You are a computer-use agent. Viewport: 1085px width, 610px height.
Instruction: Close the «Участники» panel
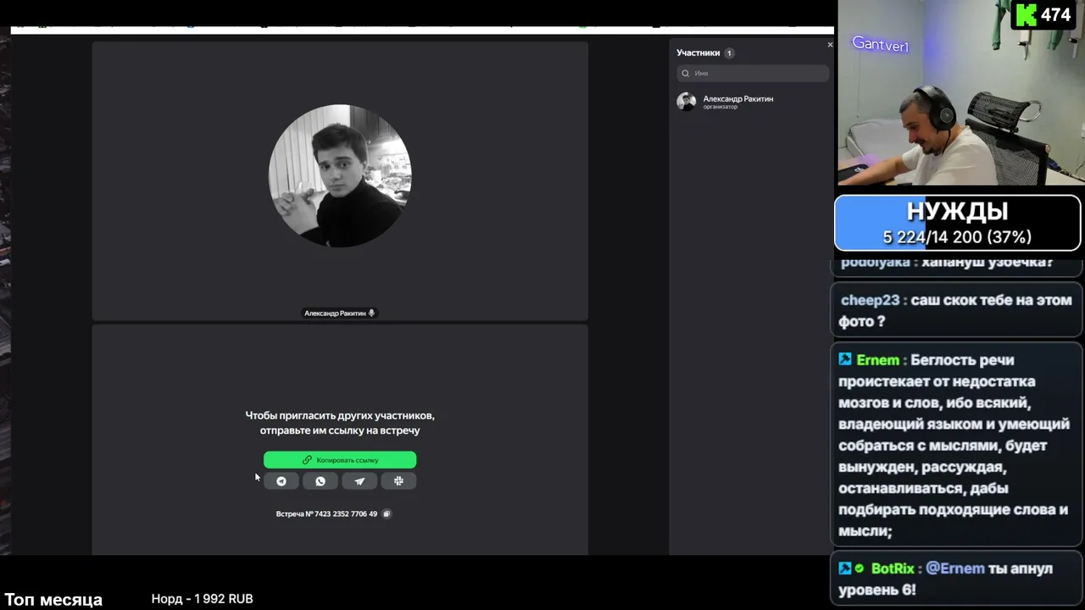tap(830, 44)
